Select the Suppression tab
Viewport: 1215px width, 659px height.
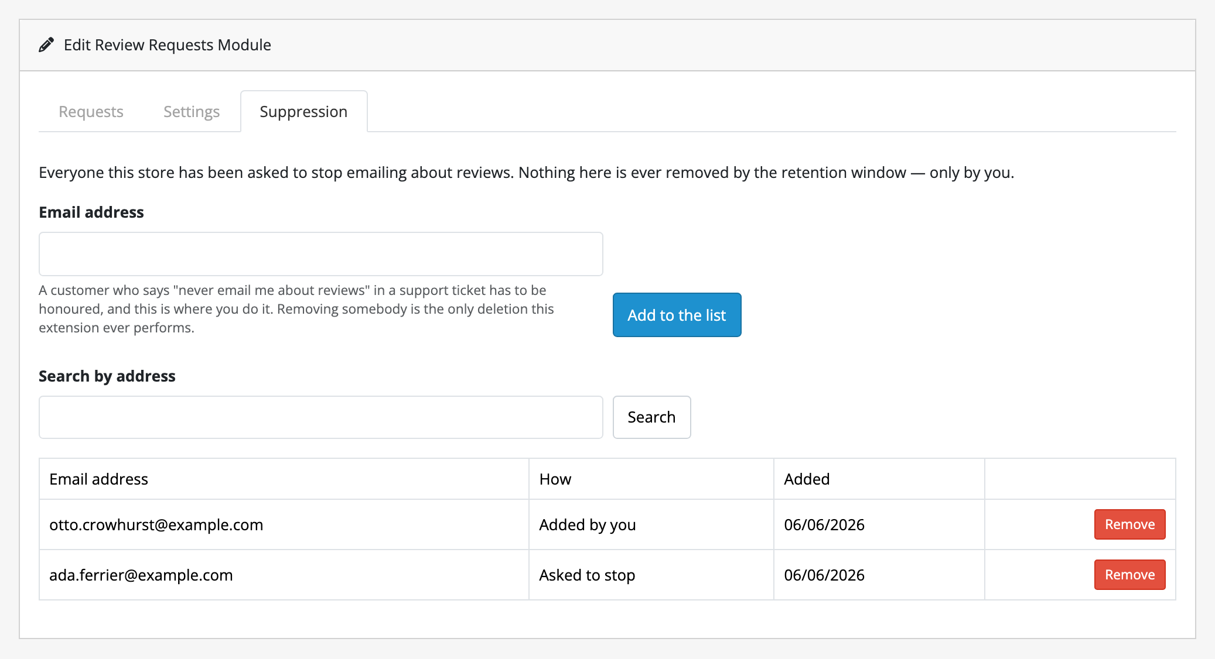303,111
